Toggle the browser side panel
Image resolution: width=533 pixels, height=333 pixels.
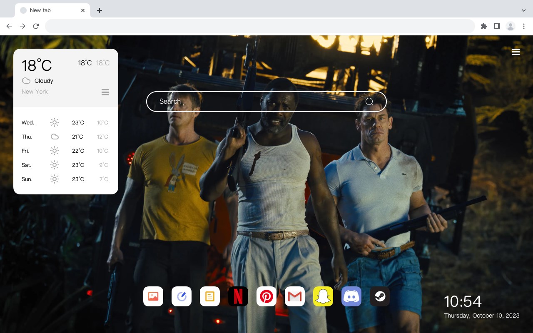tap(497, 26)
